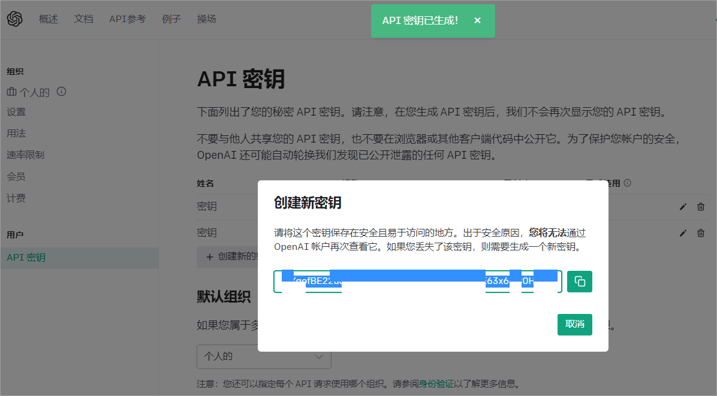Click the generated key text field

pyautogui.click(x=417, y=282)
